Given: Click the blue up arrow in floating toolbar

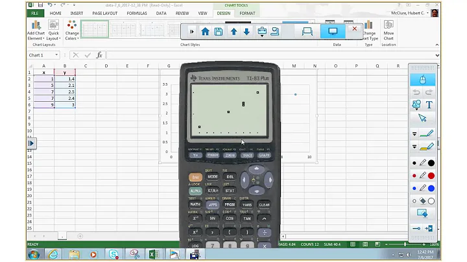Looking at the screenshot, I should pos(233,32).
